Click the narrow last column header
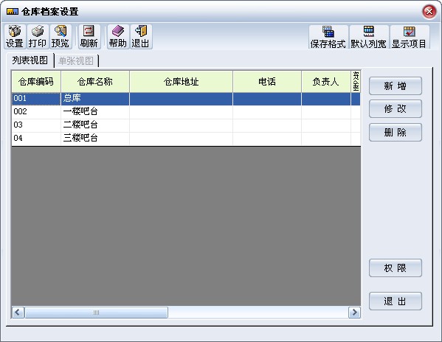 pyautogui.click(x=356, y=82)
